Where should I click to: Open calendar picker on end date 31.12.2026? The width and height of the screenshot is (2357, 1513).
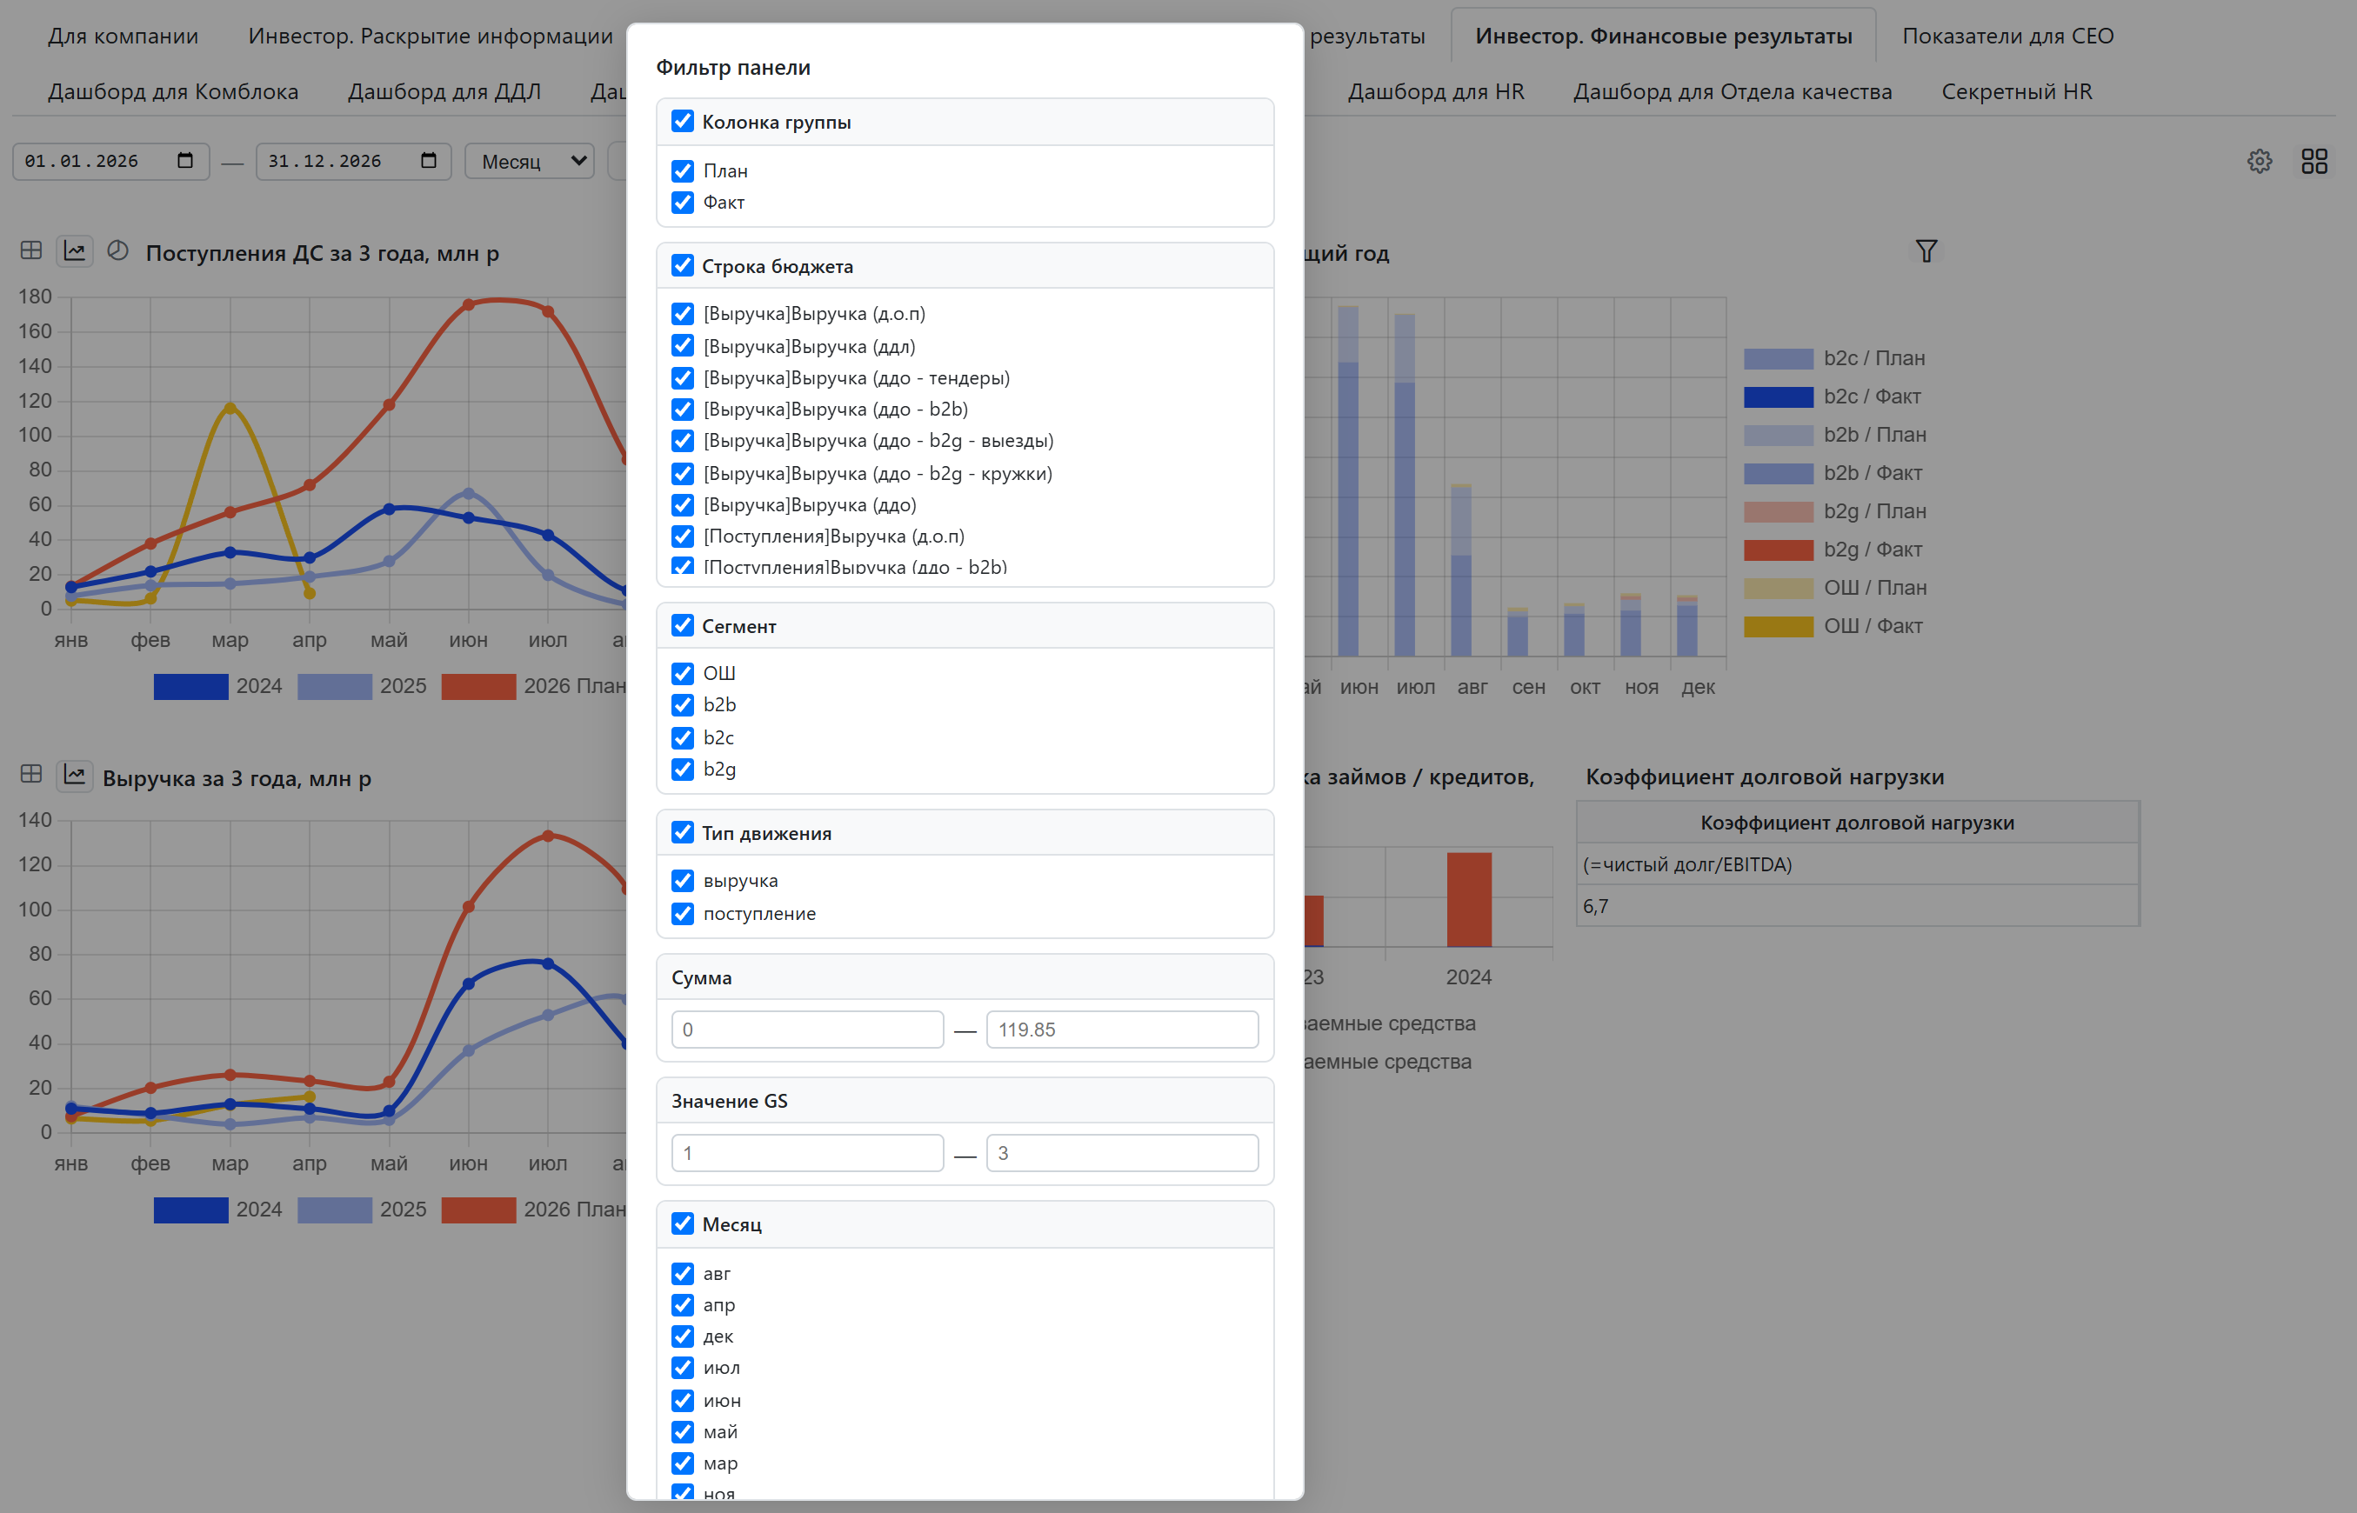pyautogui.click(x=429, y=160)
